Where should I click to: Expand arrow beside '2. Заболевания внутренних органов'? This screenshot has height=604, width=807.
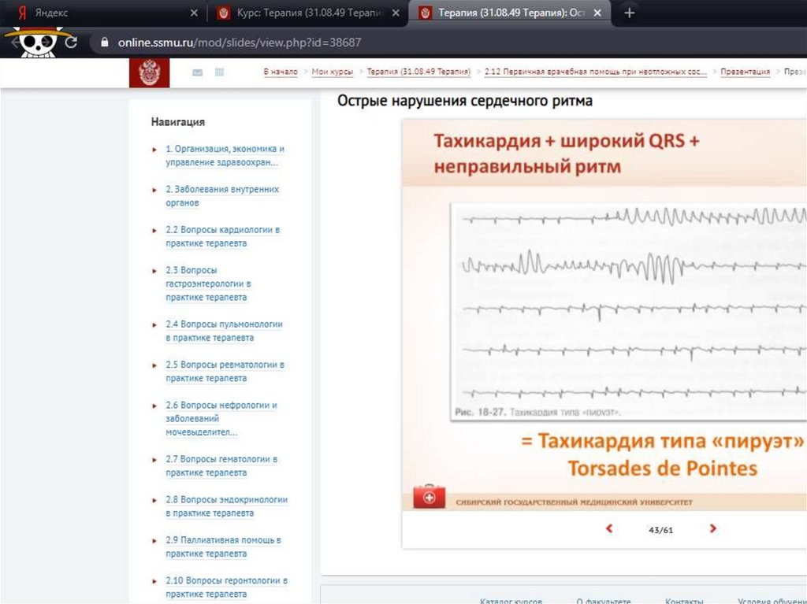[x=154, y=191]
